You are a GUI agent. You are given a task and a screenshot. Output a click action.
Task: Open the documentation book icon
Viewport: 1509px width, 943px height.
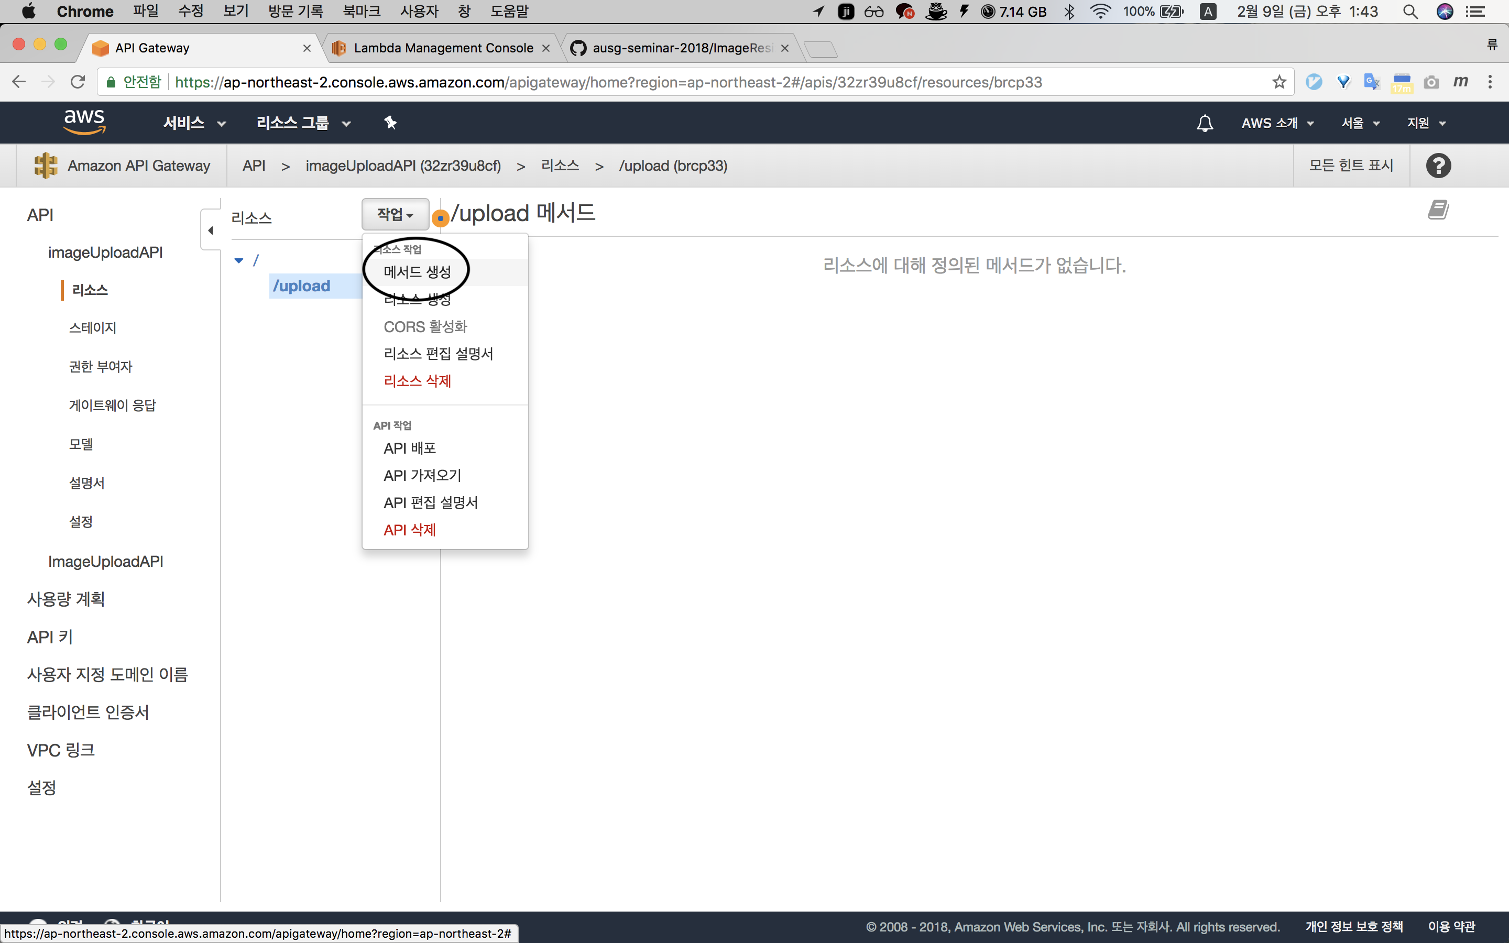[1438, 210]
